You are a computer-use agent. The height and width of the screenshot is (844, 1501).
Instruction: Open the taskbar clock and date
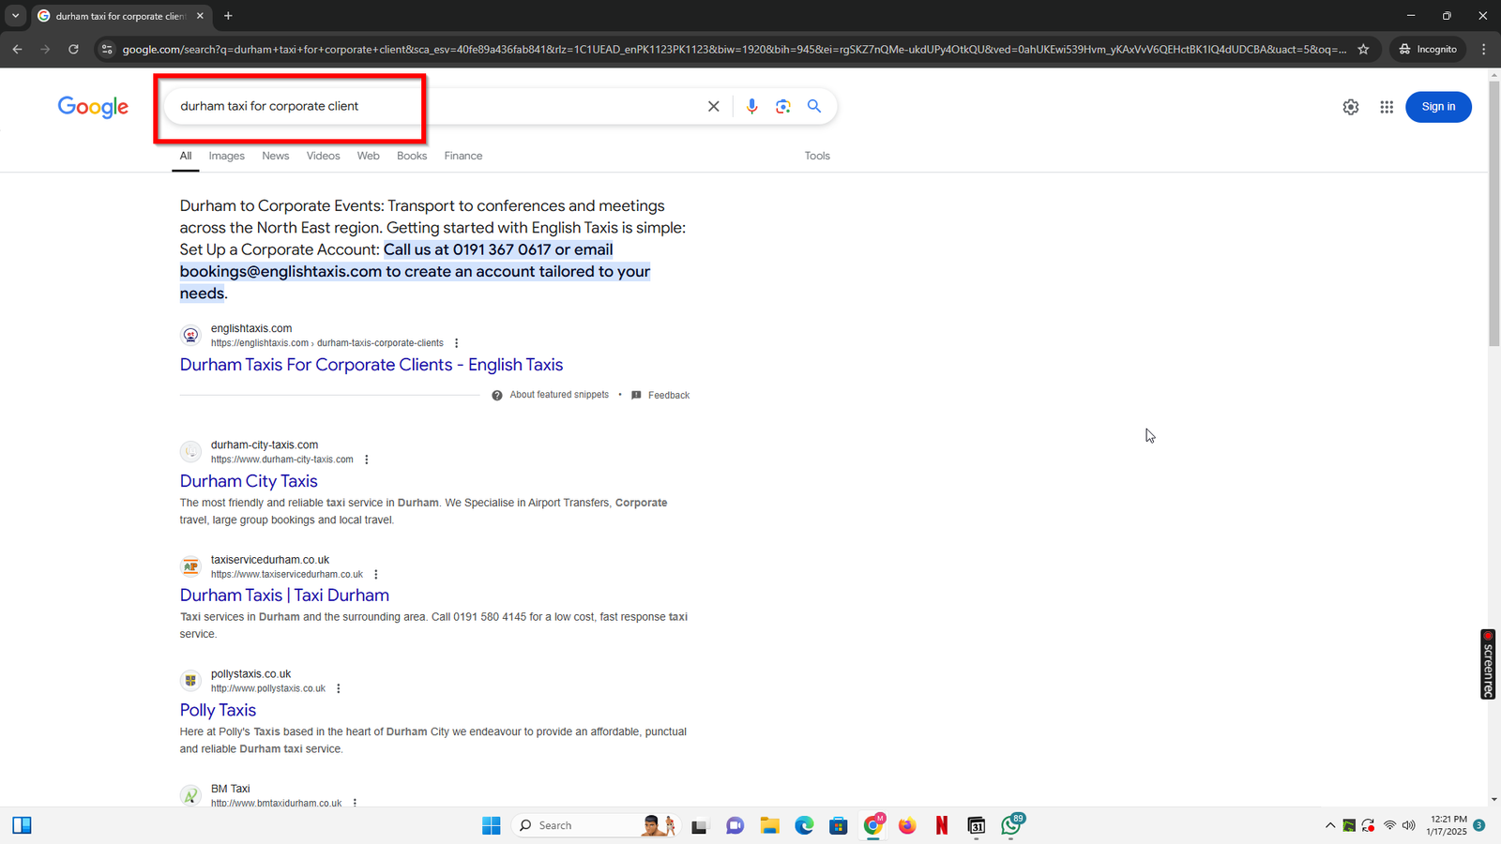coord(1447,825)
